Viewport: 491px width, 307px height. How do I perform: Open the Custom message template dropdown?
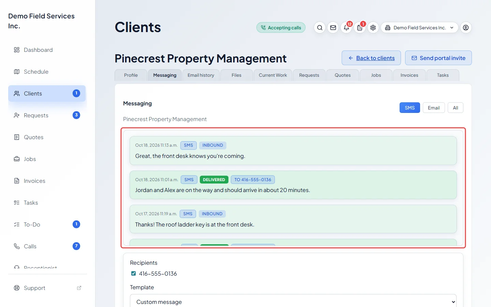click(293, 302)
